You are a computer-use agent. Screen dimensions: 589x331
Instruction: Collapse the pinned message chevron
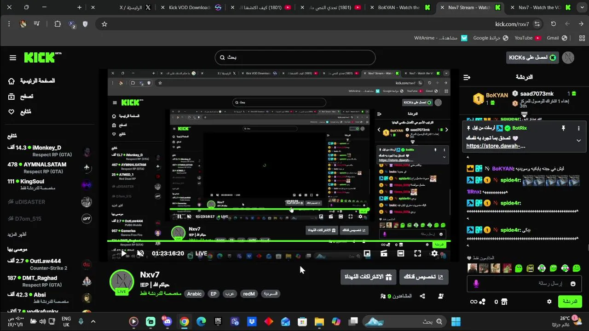(579, 141)
